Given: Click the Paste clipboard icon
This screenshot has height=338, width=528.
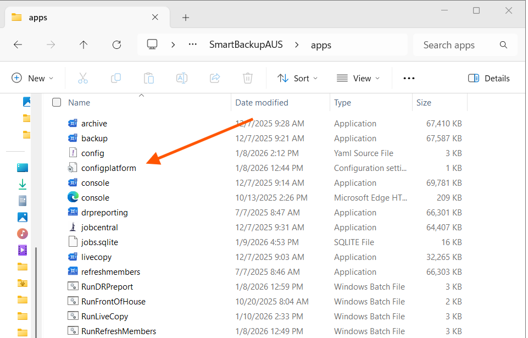Looking at the screenshot, I should click(149, 78).
